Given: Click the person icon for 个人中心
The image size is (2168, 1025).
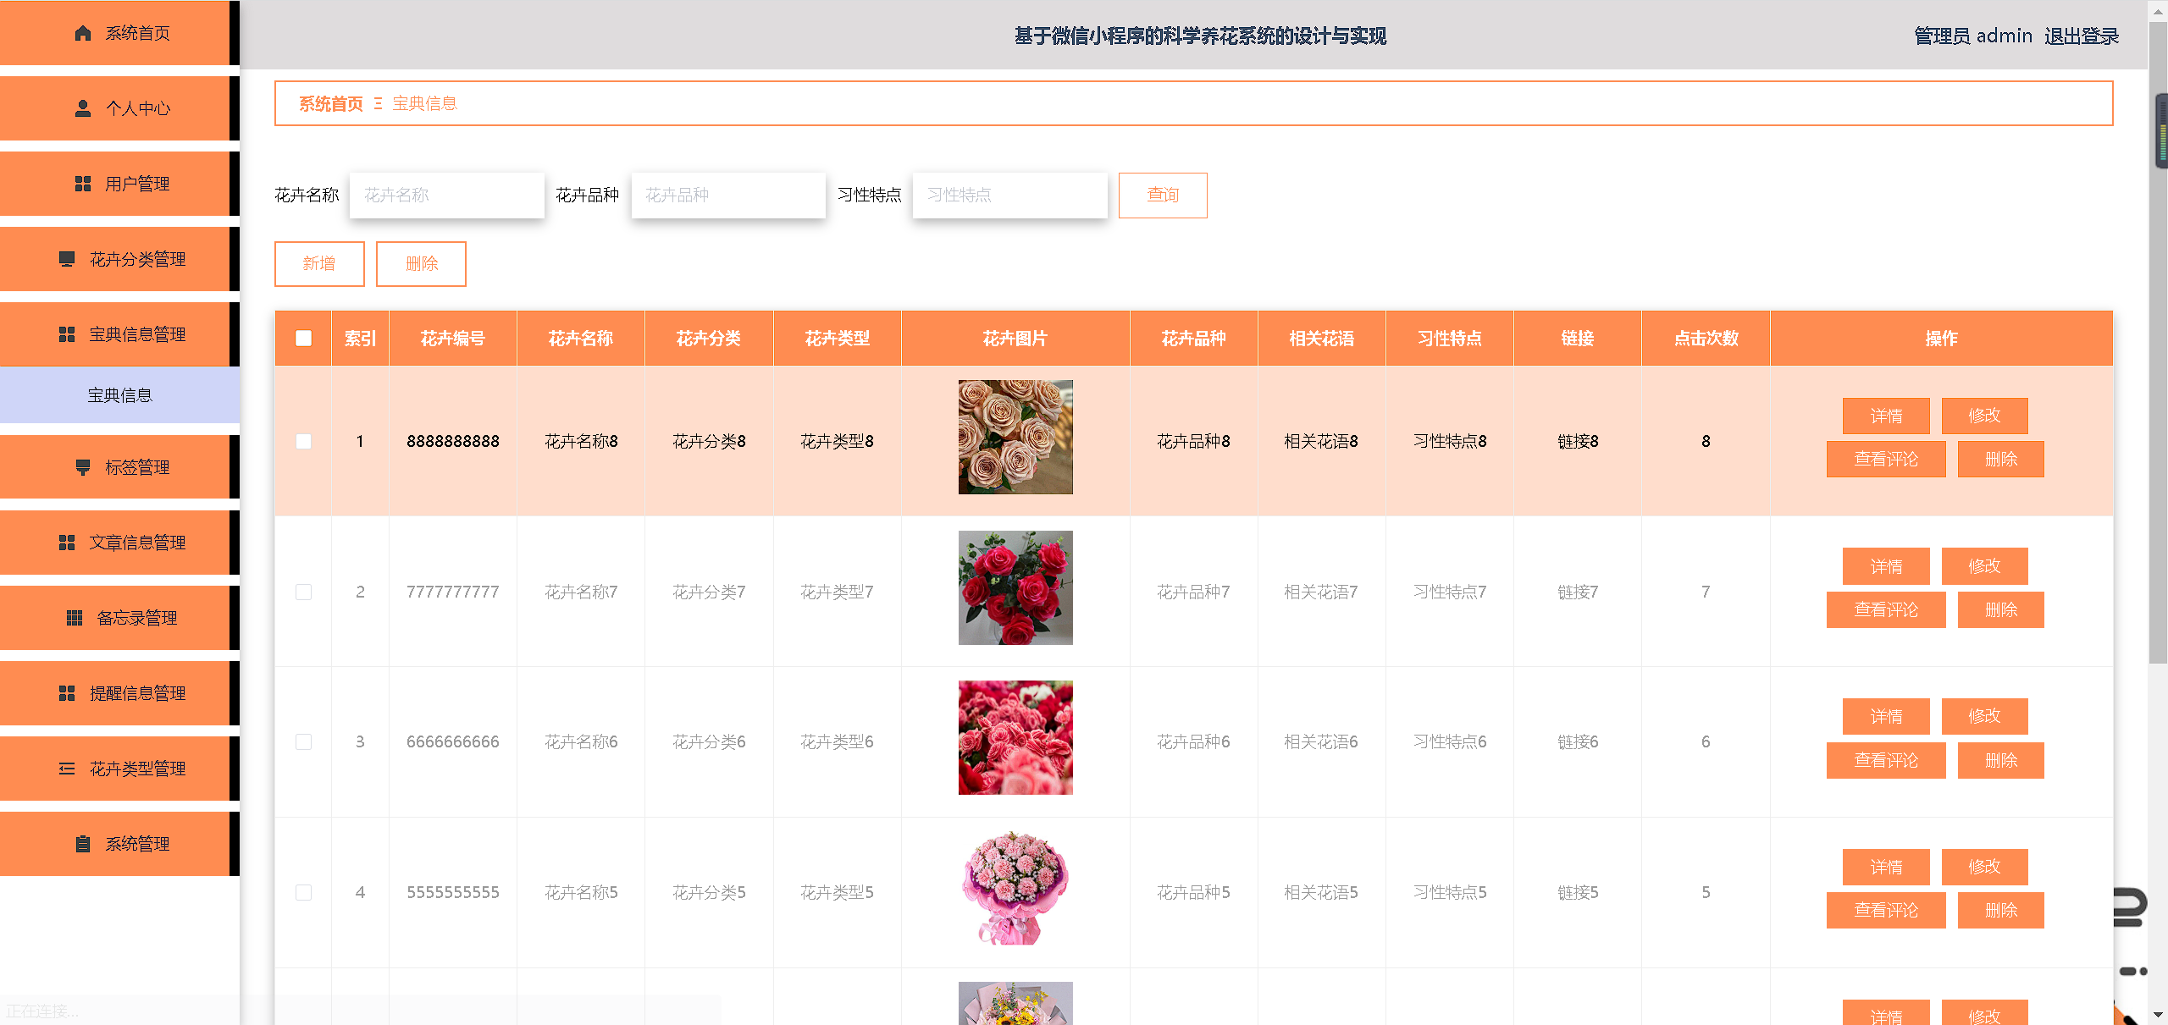Looking at the screenshot, I should coord(83,108).
